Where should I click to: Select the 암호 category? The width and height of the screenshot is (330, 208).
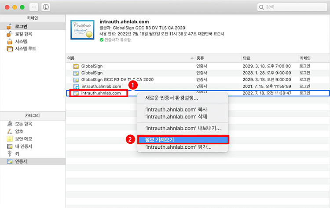[x=33, y=131]
